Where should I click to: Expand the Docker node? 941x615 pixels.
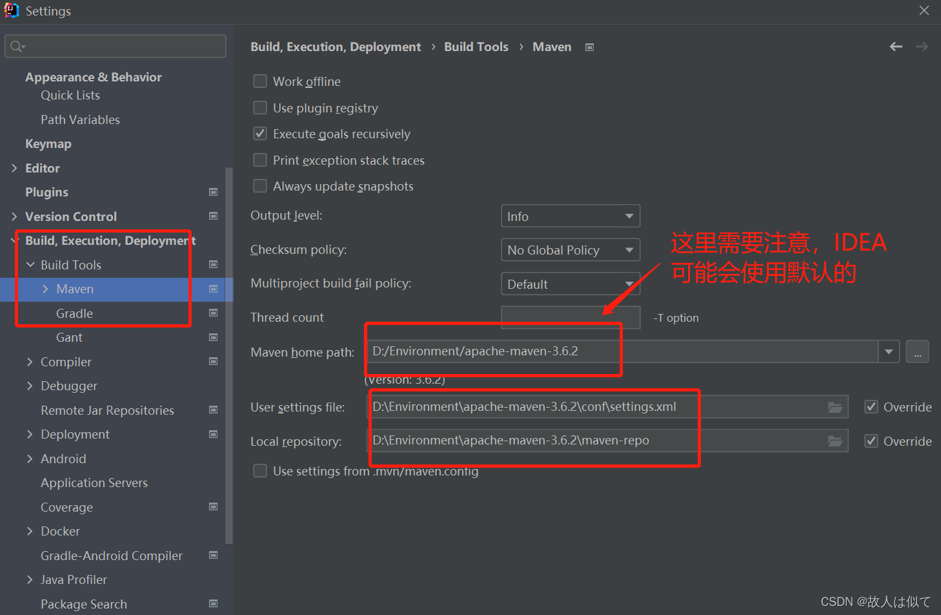point(30,531)
